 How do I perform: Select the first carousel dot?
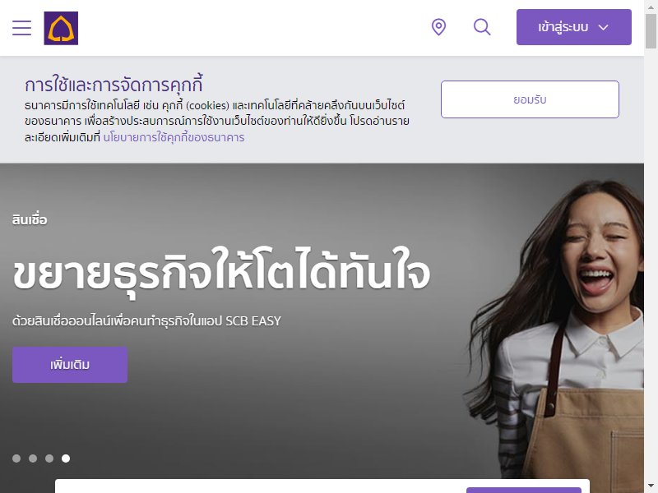coord(16,458)
